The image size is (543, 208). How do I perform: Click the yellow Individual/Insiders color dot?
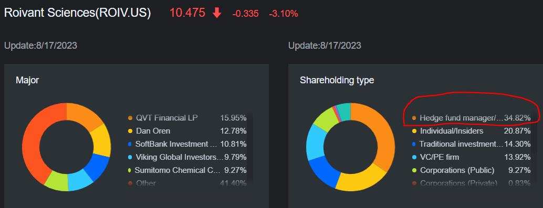coord(414,132)
